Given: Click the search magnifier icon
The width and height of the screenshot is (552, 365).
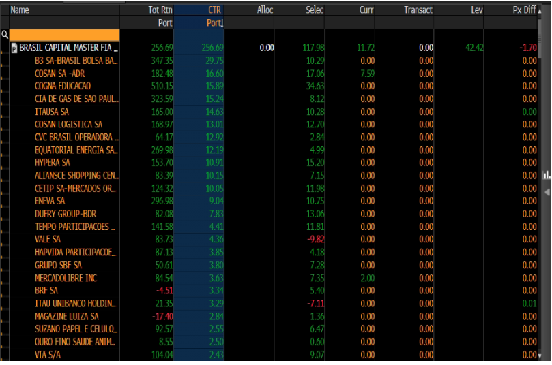Looking at the screenshot, I should [5, 35].
